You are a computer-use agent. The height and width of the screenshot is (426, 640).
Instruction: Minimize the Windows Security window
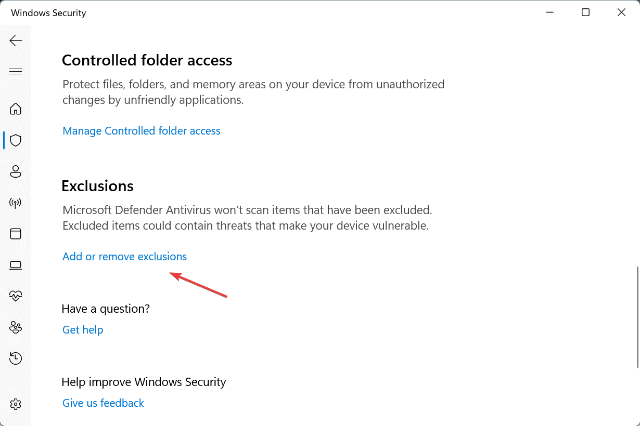pos(549,12)
